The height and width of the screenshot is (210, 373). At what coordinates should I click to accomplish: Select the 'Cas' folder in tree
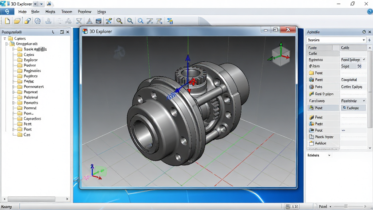[27, 135]
